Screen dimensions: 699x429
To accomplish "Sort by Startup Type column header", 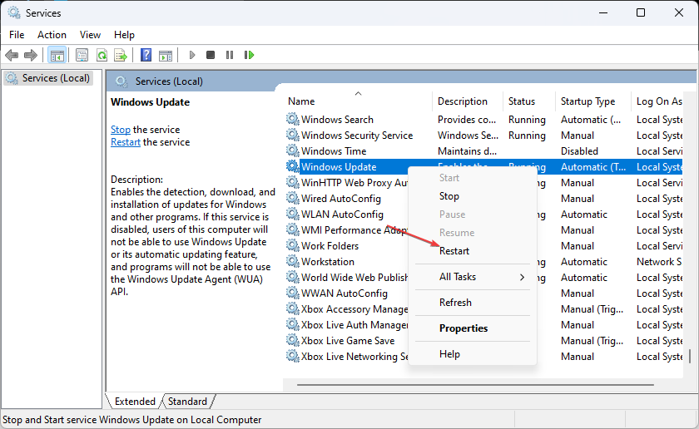I will pyautogui.click(x=587, y=101).
